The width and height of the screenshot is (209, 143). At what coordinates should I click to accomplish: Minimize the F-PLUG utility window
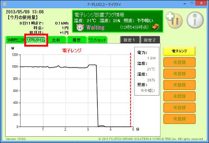(185, 4)
